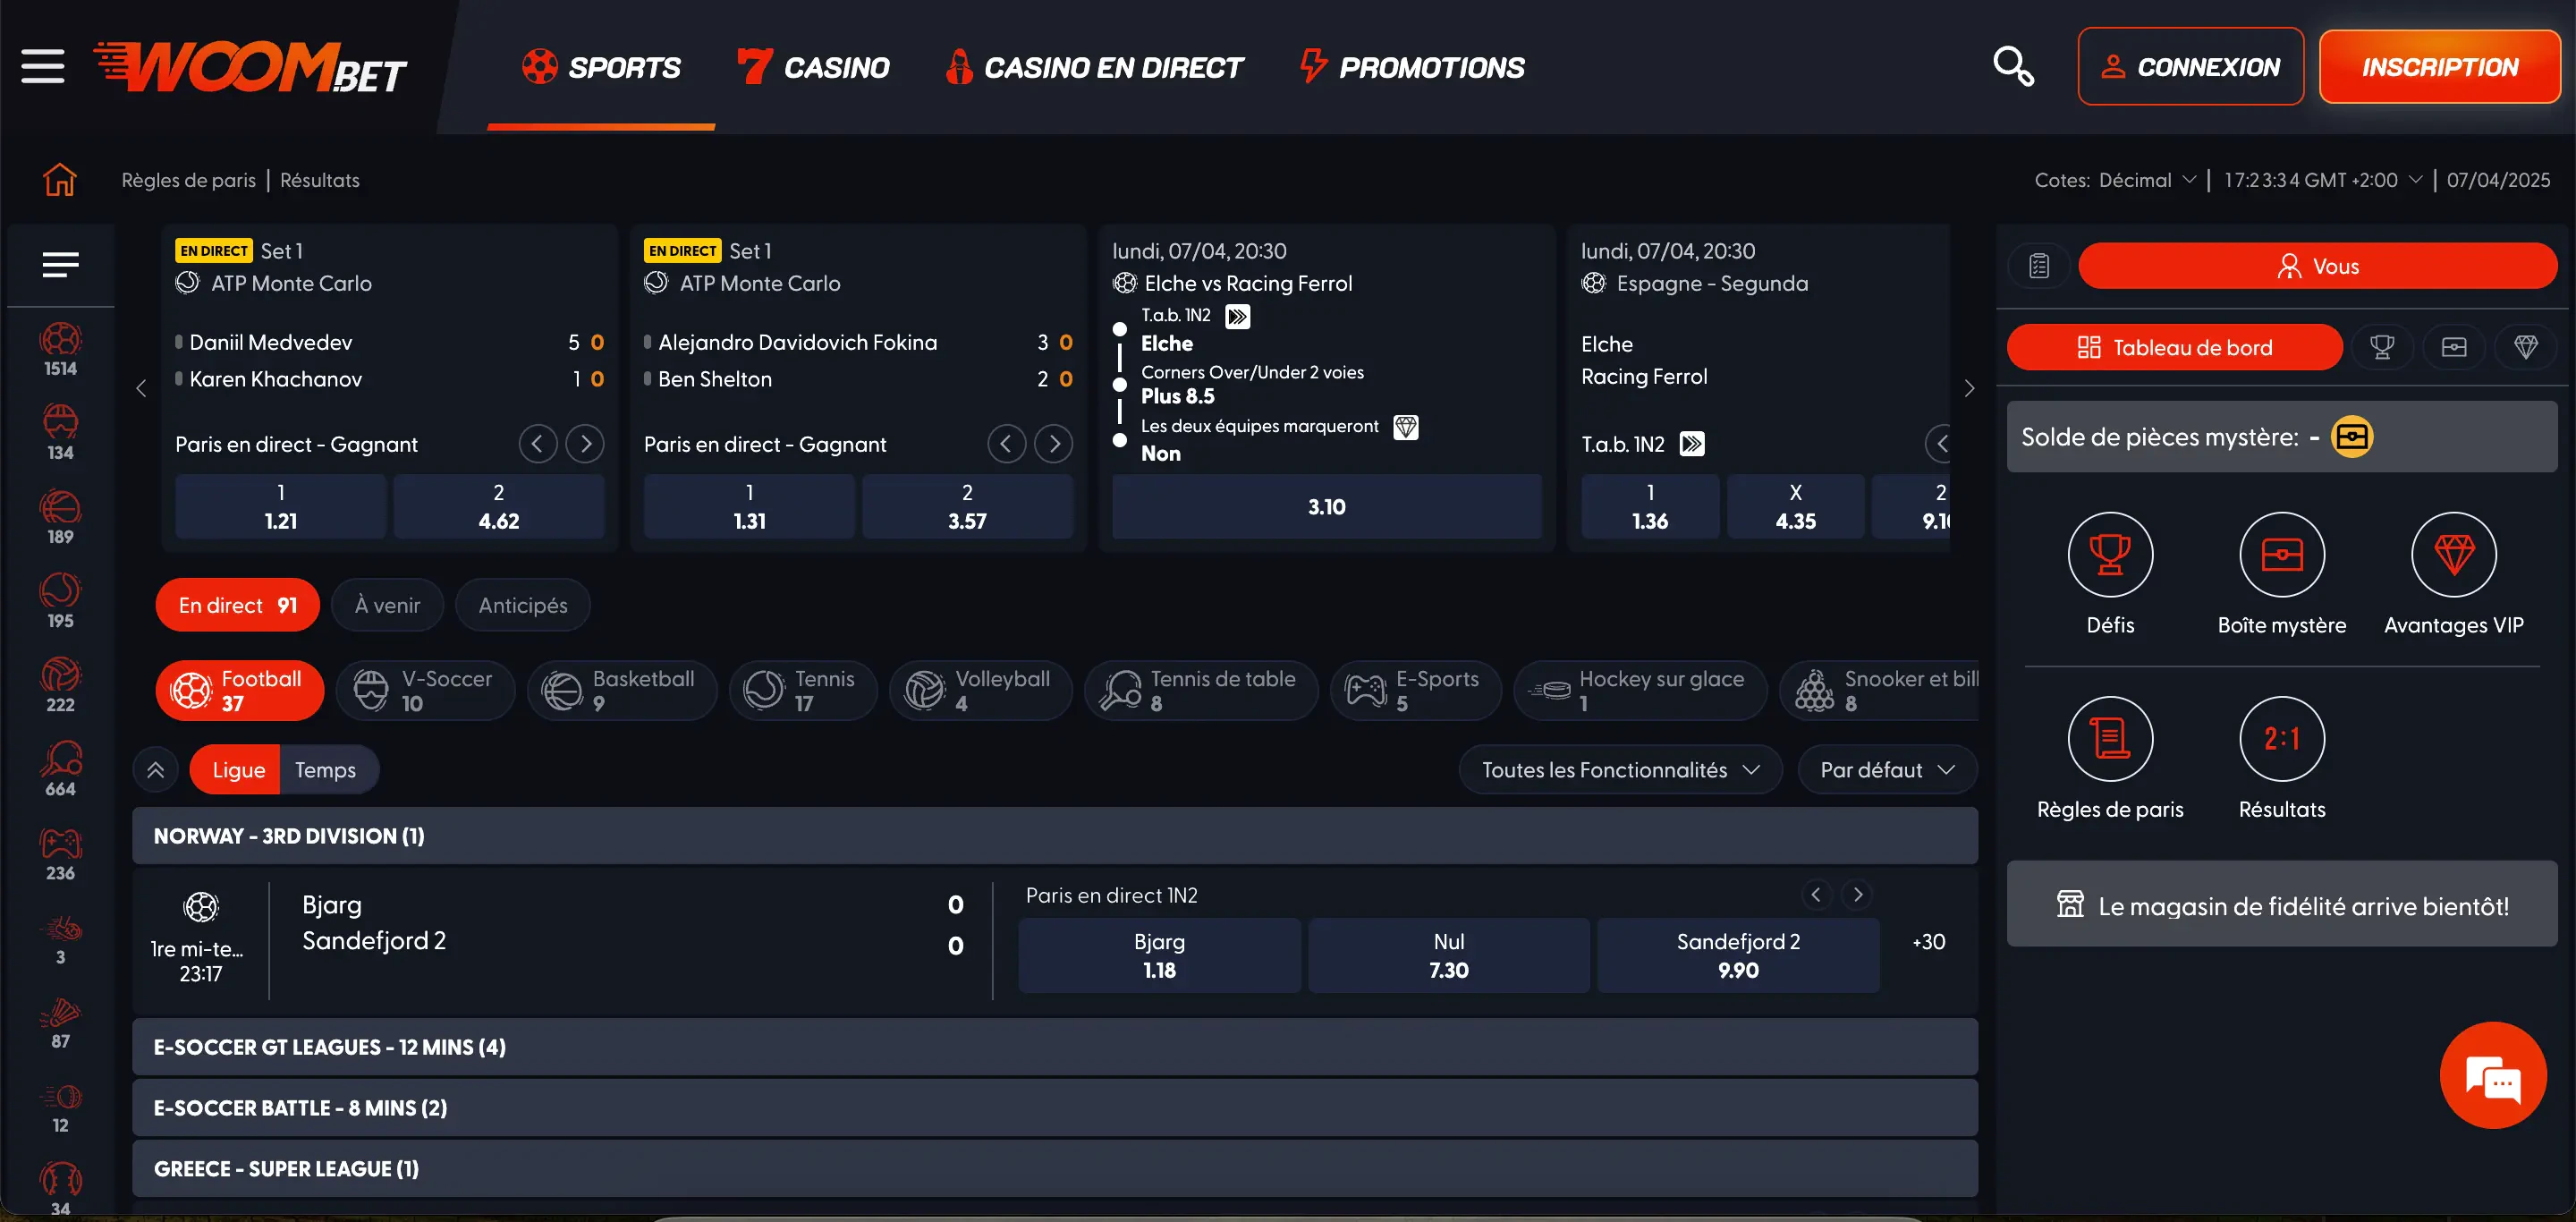Select sidebar sport icon with 87
The width and height of the screenshot is (2576, 1222).
60,1023
